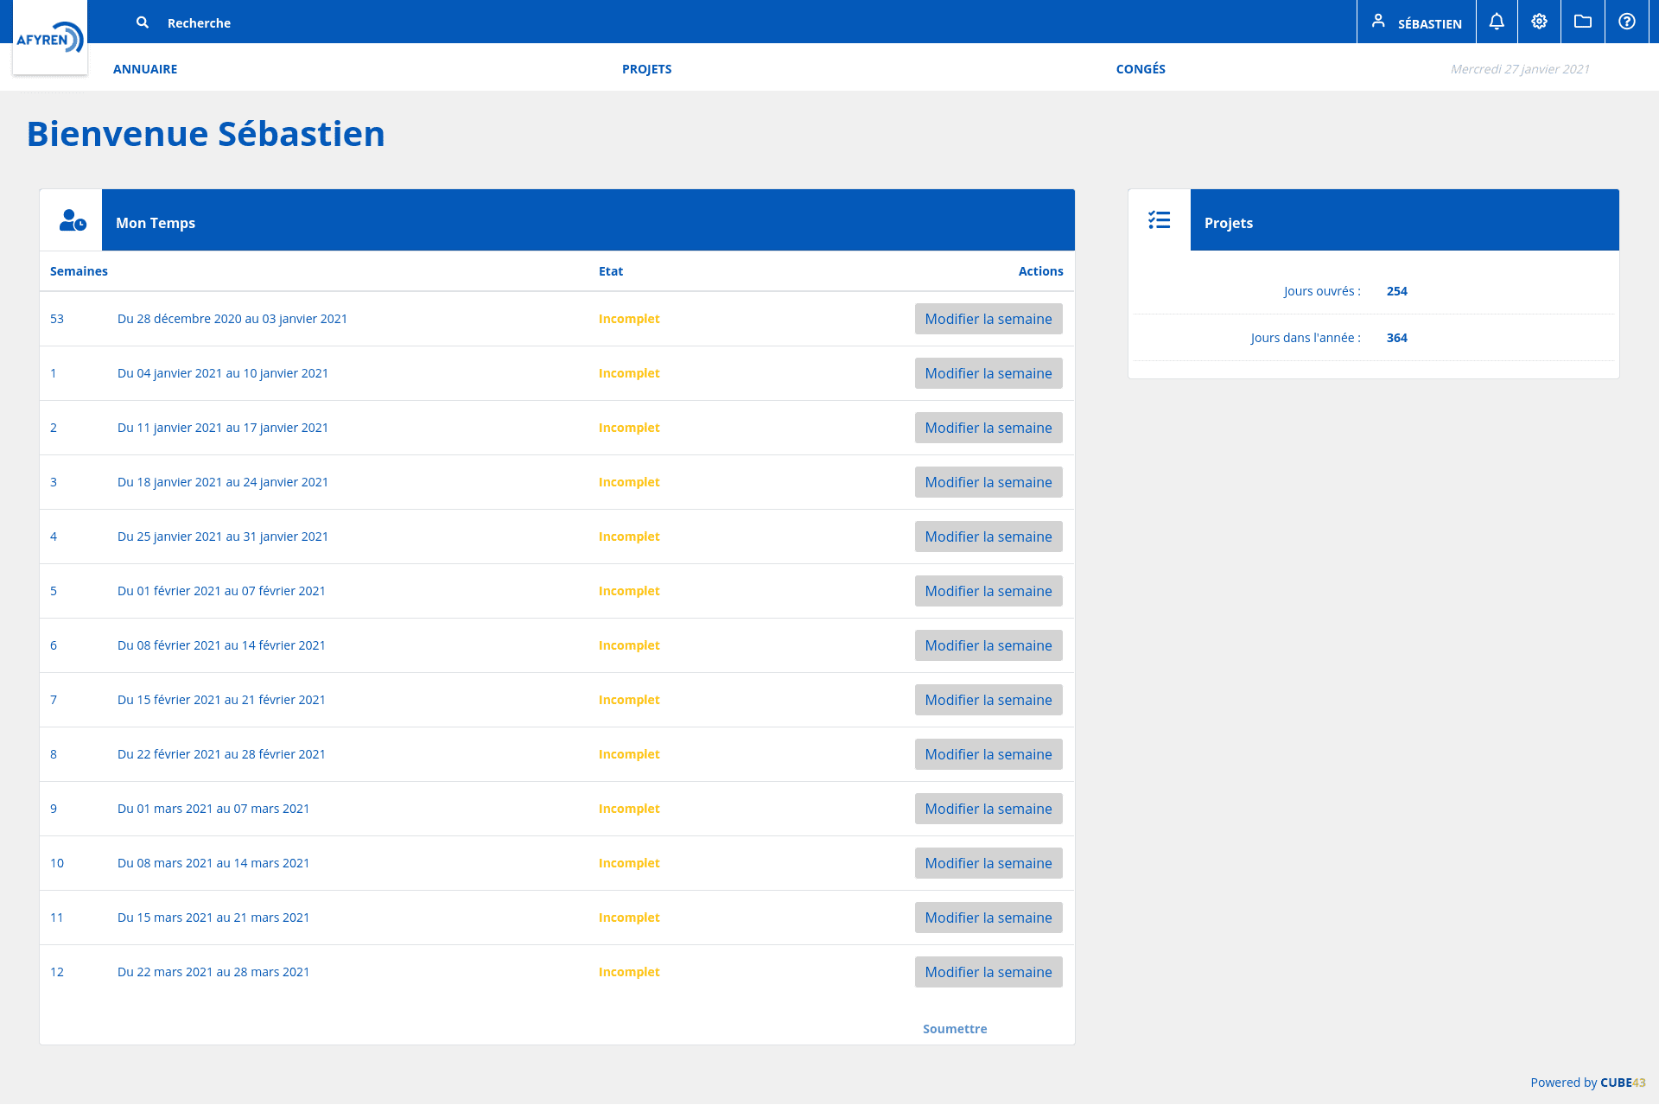Edit week 4 with Modifier la semaine
1659x1105 pixels.
988,537
